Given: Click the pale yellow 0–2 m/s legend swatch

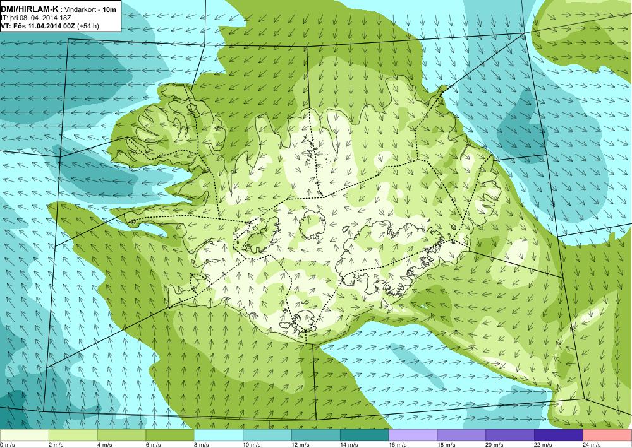Looking at the screenshot, I should point(24,435).
